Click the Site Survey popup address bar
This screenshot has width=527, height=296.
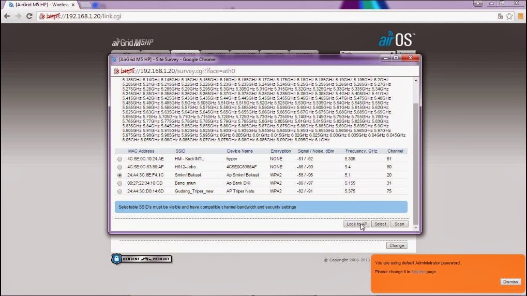pos(265,71)
